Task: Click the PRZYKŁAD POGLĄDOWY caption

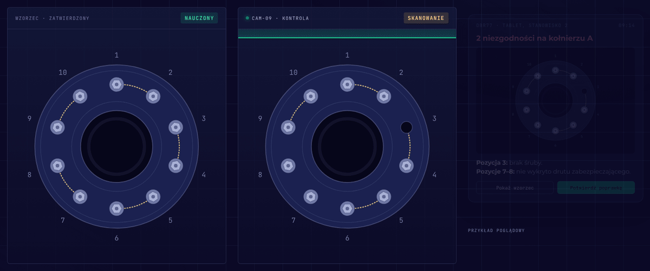Action: (x=496, y=230)
